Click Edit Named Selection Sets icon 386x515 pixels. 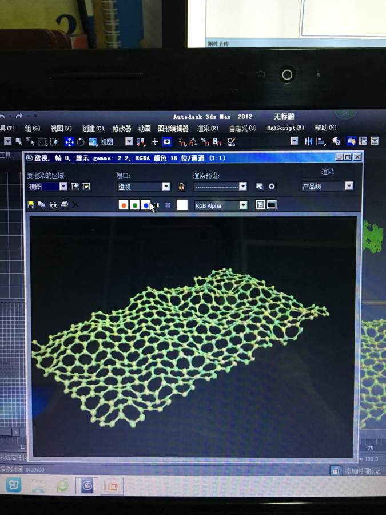[x=232, y=141]
